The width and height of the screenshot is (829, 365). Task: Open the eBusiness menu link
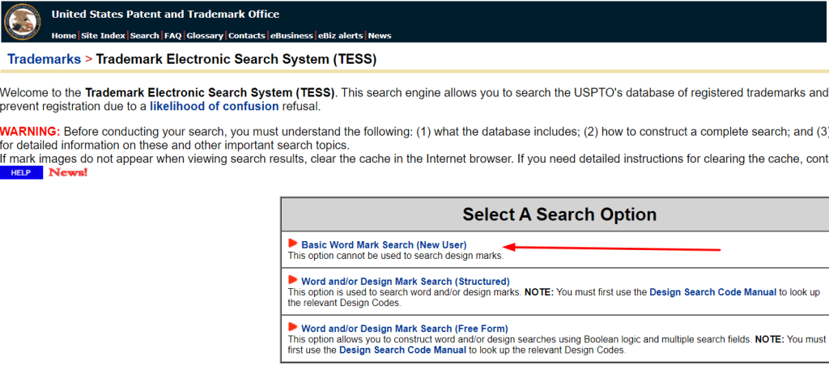click(x=291, y=36)
